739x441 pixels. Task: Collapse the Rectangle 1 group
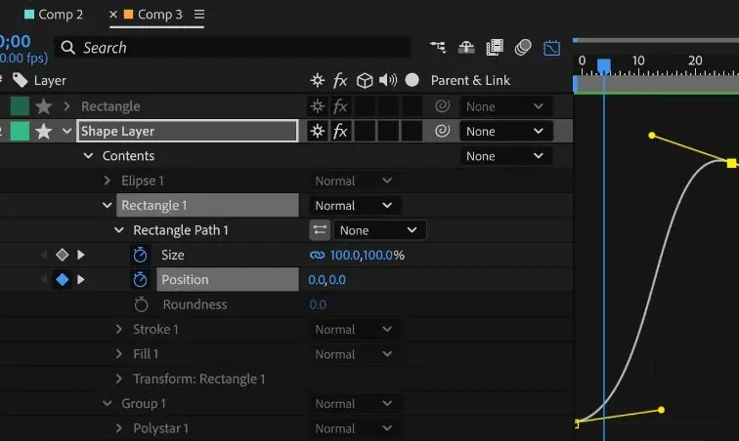tap(107, 205)
